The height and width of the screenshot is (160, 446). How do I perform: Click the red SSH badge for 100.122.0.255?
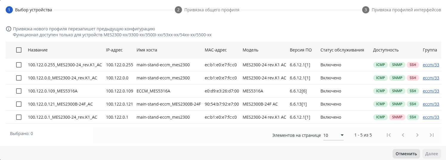click(413, 65)
